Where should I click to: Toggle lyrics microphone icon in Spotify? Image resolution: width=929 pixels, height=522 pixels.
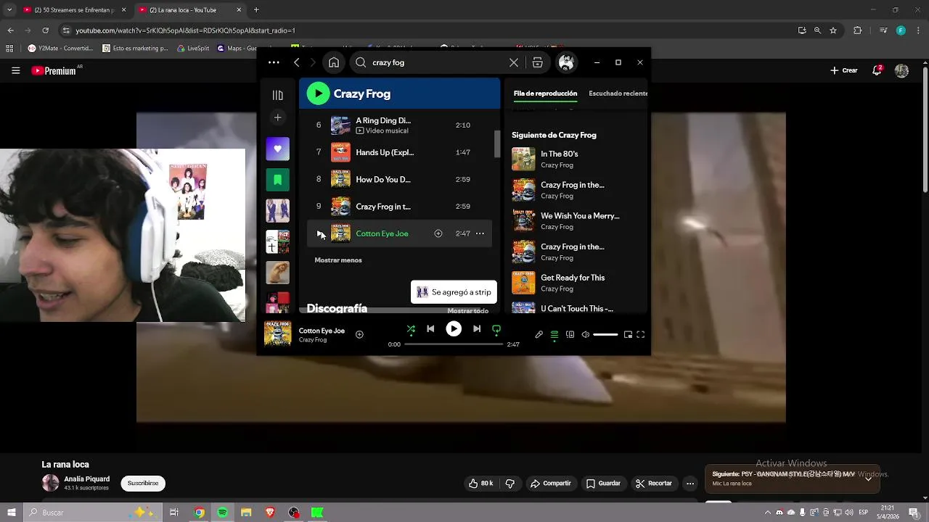pyautogui.click(x=539, y=335)
